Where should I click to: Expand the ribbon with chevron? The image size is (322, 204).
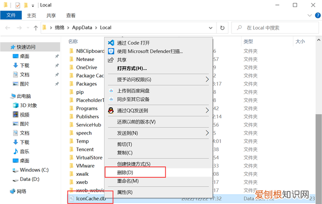309,16
